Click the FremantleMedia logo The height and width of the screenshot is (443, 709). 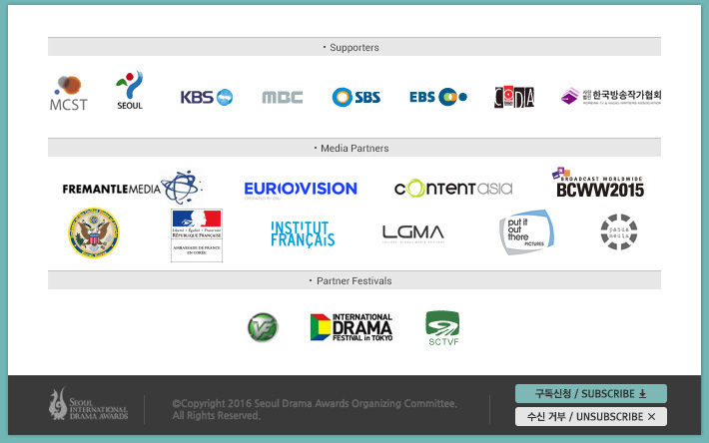(x=132, y=188)
